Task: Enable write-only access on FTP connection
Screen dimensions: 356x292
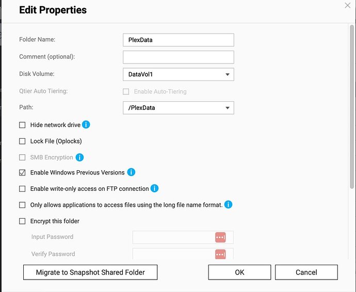Action: pos(22,189)
